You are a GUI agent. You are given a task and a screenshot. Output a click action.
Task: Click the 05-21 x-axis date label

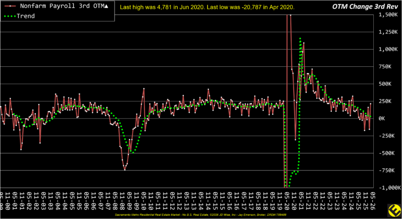301,201
